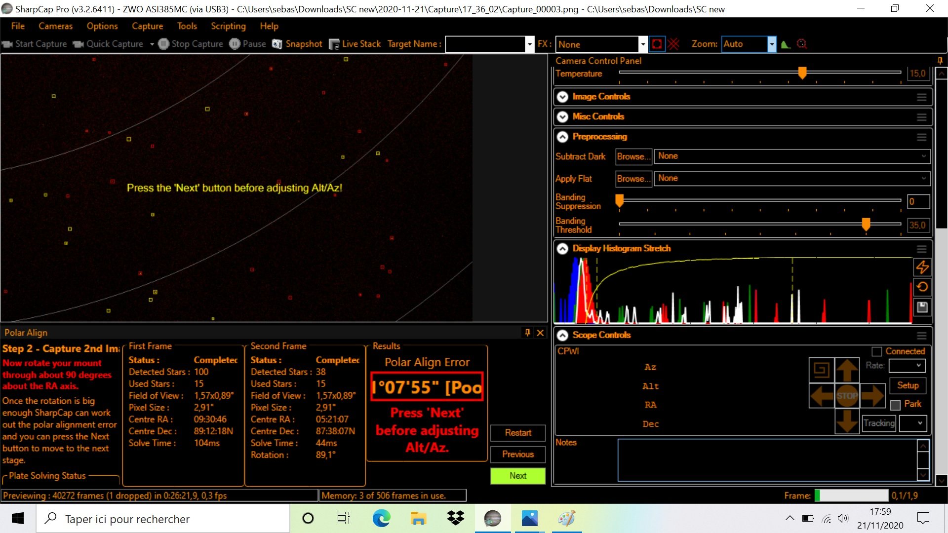Click the Snapshot toolbar icon

(x=277, y=44)
